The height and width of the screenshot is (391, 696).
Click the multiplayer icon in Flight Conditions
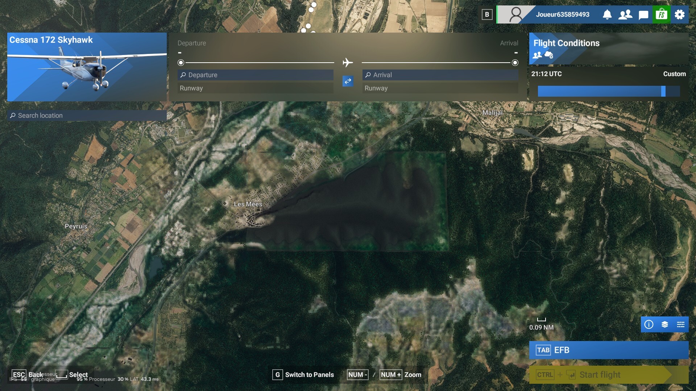[x=537, y=55]
